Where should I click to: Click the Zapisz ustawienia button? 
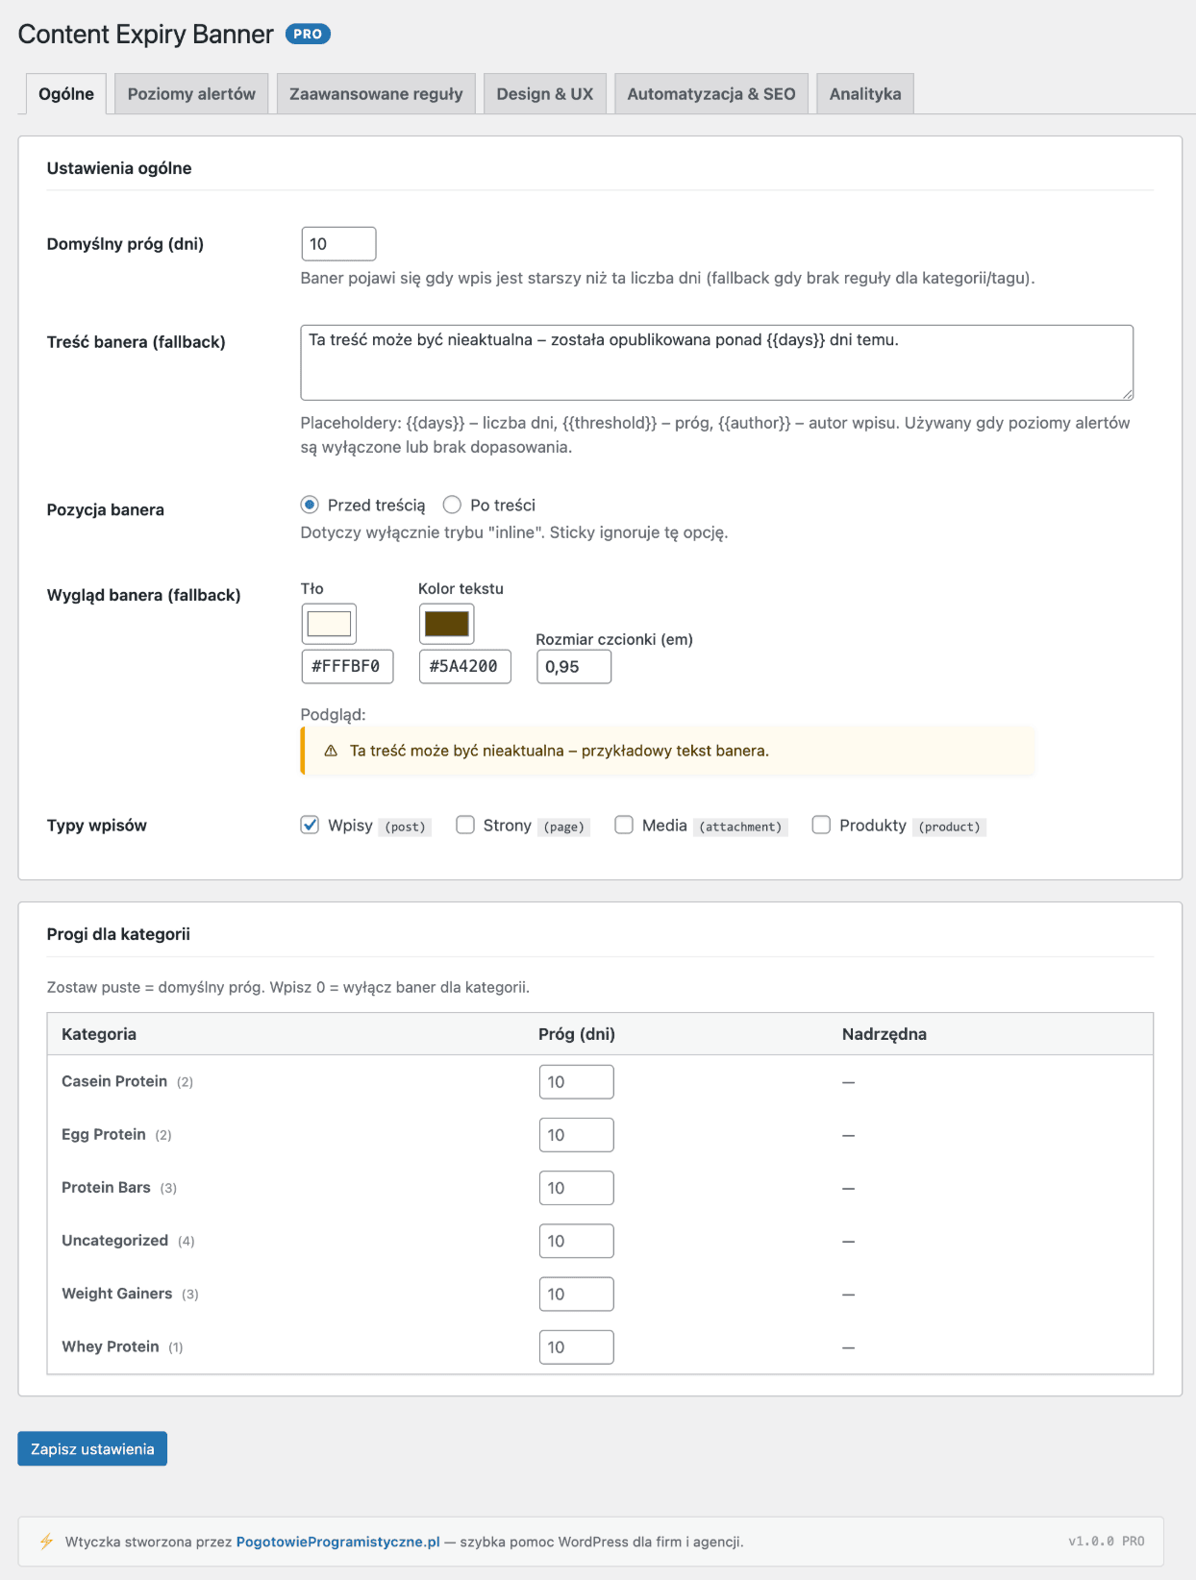(x=92, y=1448)
